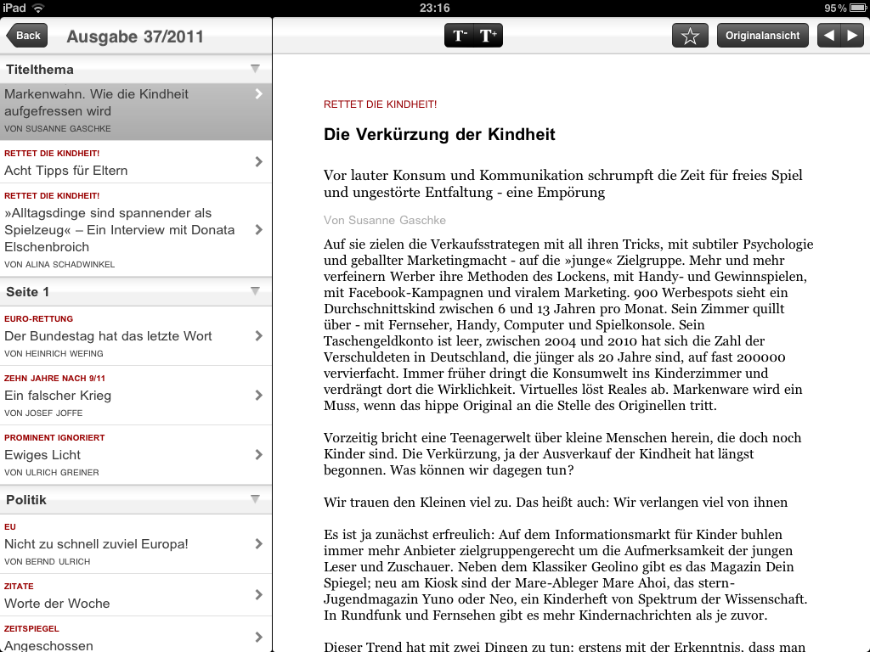Tap the Titelthema section header
Viewport: 870px width, 652px height.
tap(136, 70)
